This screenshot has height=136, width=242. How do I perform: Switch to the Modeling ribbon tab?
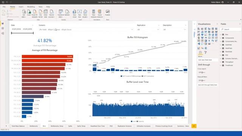[31, 7]
